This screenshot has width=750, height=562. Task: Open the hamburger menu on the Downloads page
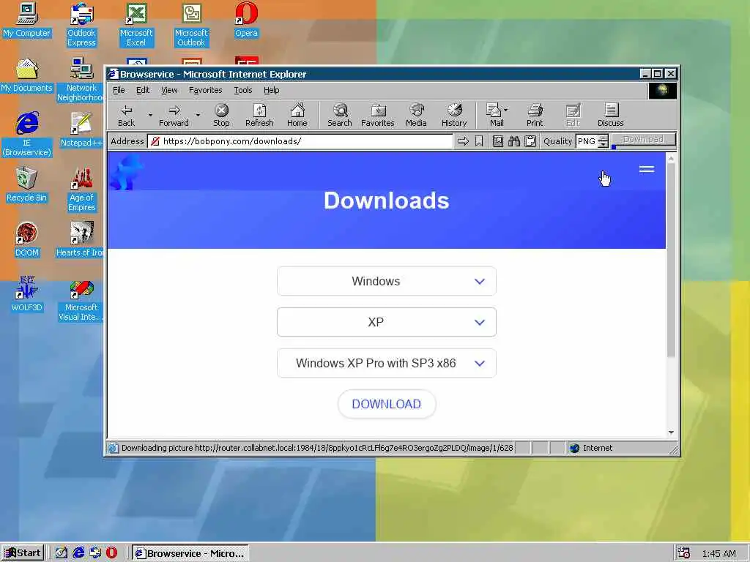[x=647, y=169]
